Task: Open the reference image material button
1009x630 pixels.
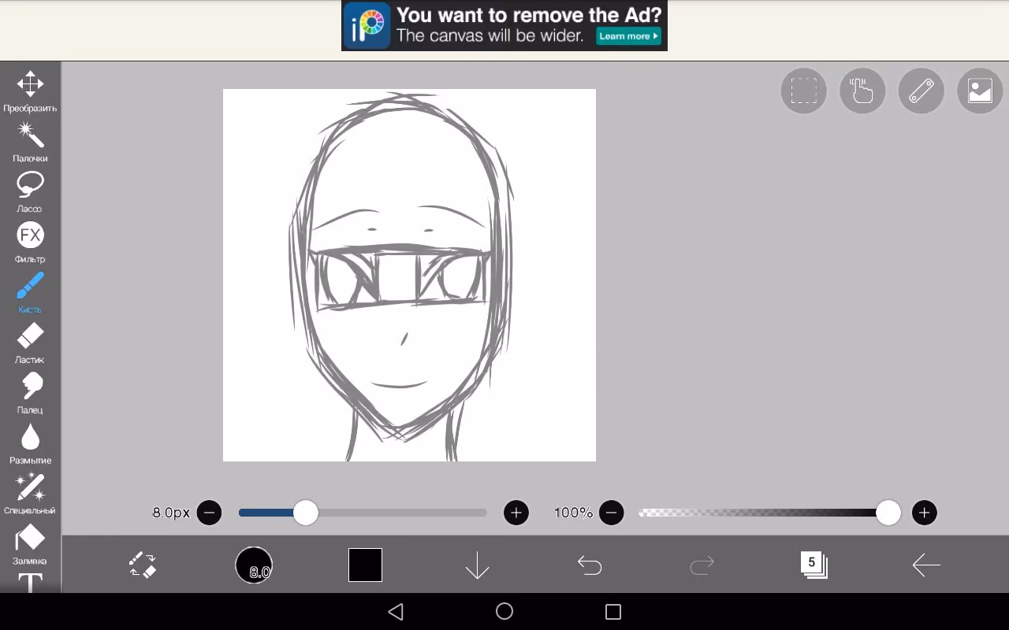Action: [x=980, y=91]
